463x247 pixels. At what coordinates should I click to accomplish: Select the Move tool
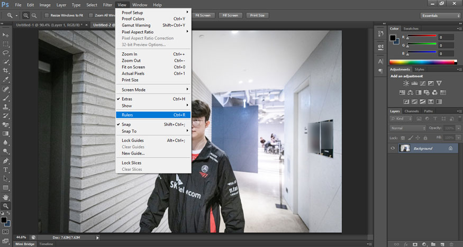tap(6, 34)
